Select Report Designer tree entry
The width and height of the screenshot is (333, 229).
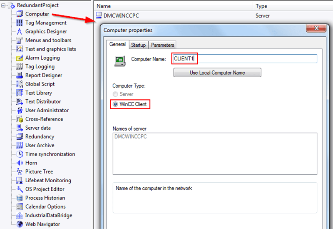click(x=44, y=75)
